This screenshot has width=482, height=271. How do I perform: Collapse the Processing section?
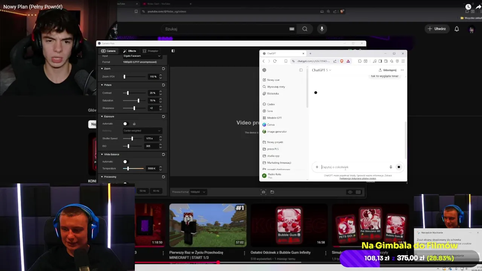tap(102, 177)
